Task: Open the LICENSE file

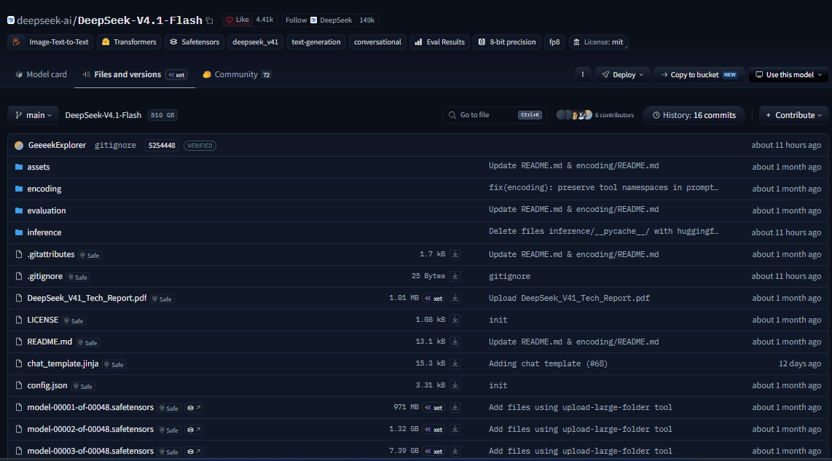Action: pyautogui.click(x=42, y=320)
